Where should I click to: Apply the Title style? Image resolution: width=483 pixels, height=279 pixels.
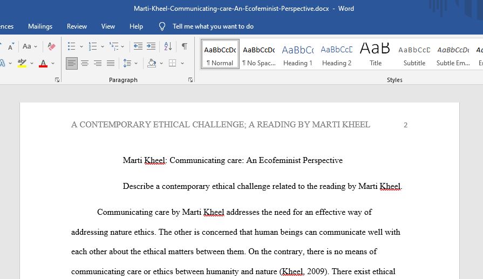pyautogui.click(x=375, y=54)
